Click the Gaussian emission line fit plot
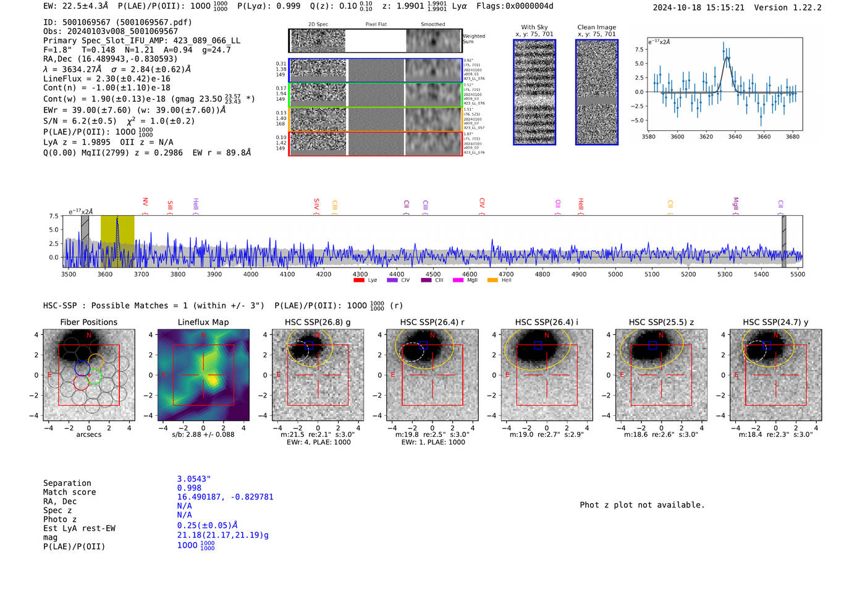Screen dimensions: 865x589 pos(724,84)
